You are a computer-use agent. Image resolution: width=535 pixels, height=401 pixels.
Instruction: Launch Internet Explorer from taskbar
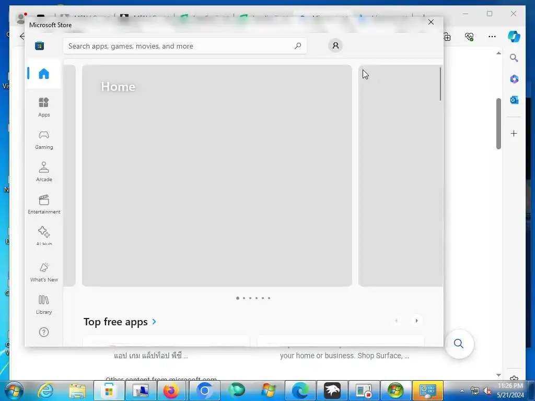point(45,391)
